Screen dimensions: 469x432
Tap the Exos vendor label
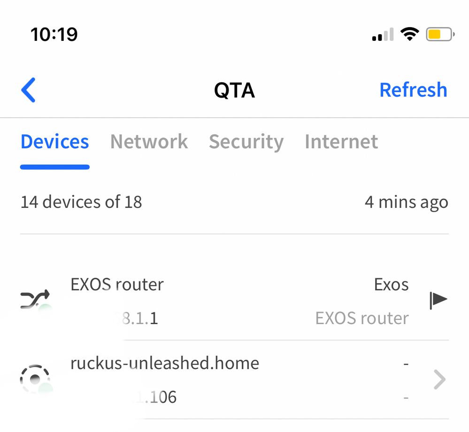[391, 284]
